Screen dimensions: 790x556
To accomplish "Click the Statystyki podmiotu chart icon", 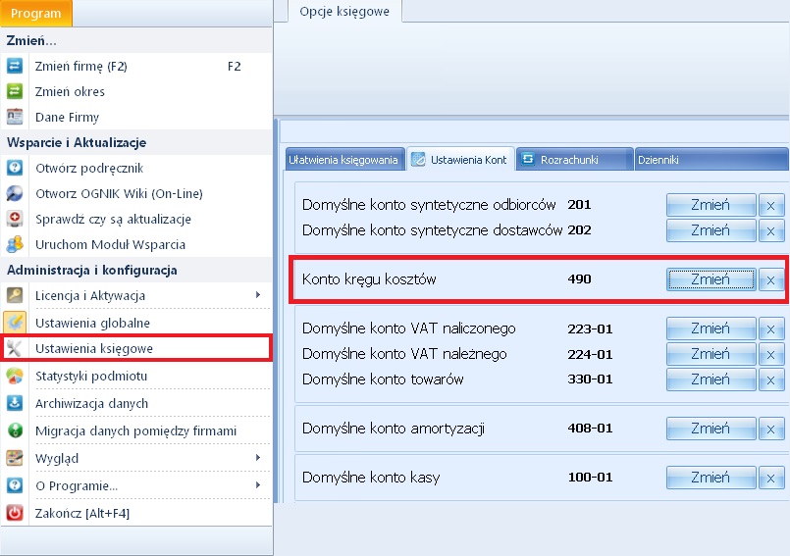I will (15, 376).
